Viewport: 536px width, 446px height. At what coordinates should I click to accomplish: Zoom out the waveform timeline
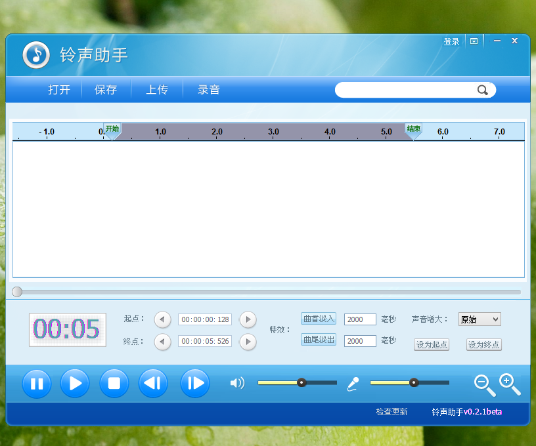[485, 385]
